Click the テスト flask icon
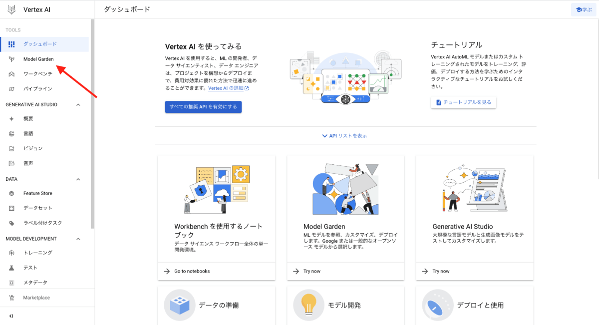 (x=11, y=268)
